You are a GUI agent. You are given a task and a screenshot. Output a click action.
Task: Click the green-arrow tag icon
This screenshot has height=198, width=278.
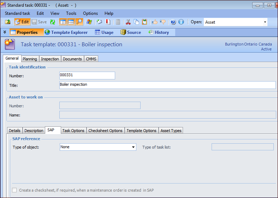[x=100, y=22]
